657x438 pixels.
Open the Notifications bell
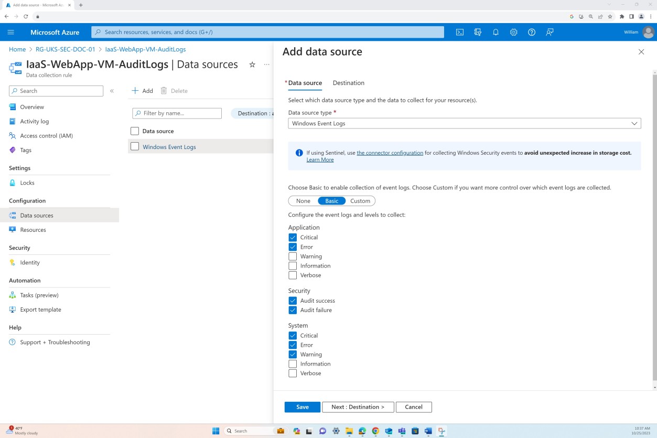coord(496,32)
